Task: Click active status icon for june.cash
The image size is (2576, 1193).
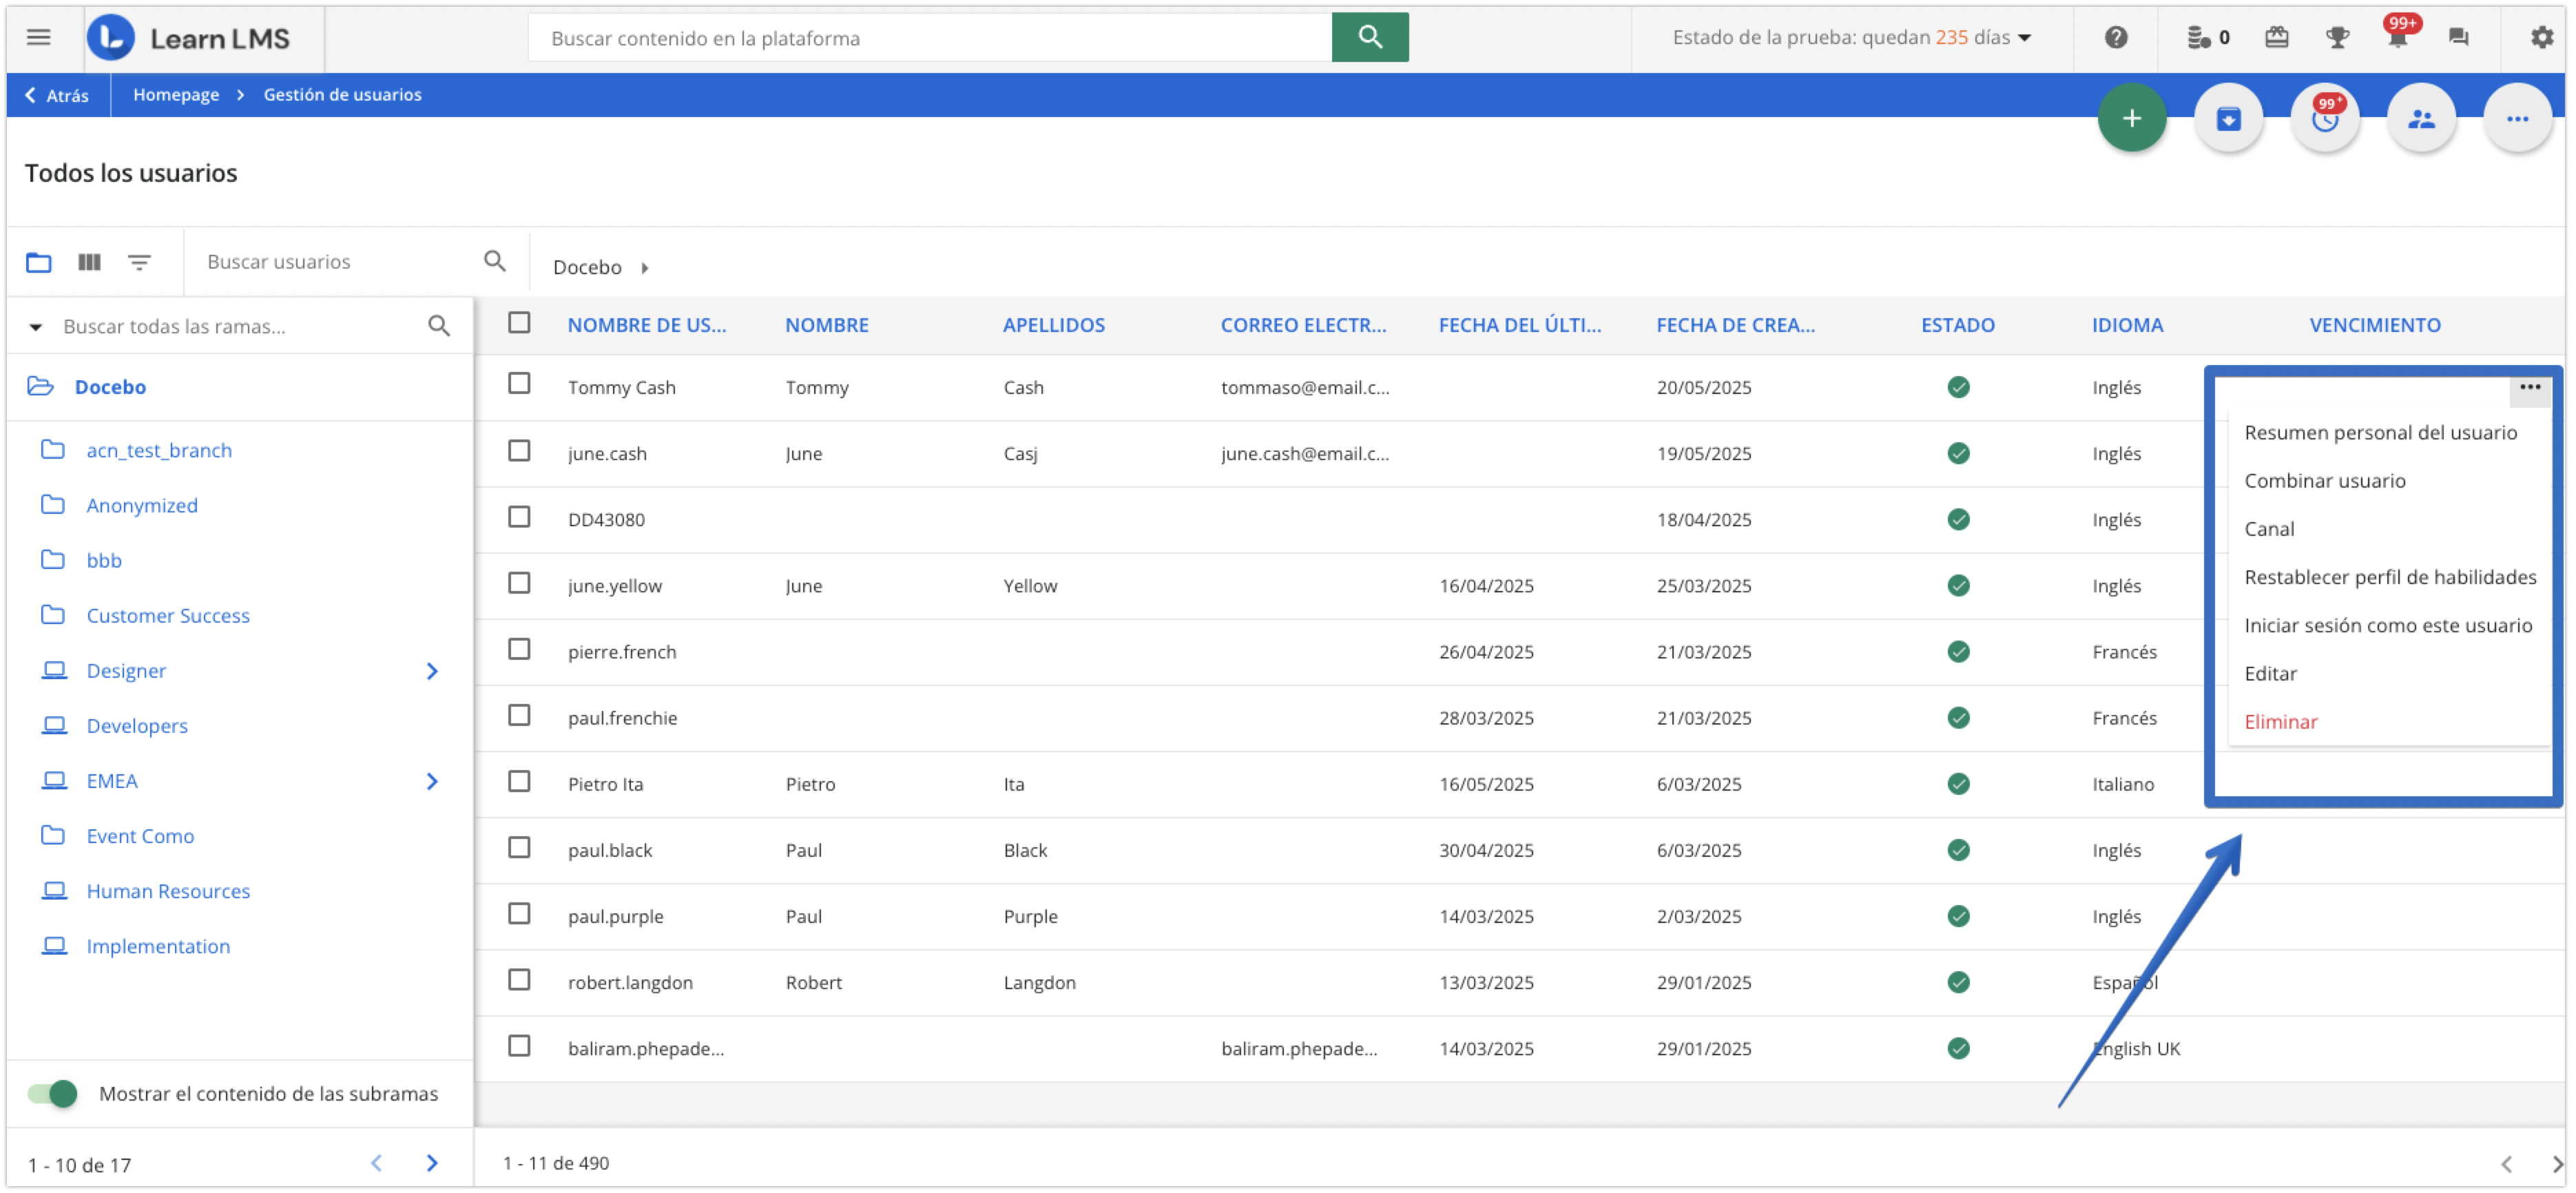Action: coord(1958,453)
